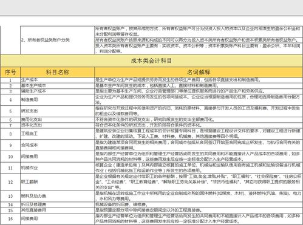
Task: Select the 生产成本 name cell
Action: pos(58,80)
